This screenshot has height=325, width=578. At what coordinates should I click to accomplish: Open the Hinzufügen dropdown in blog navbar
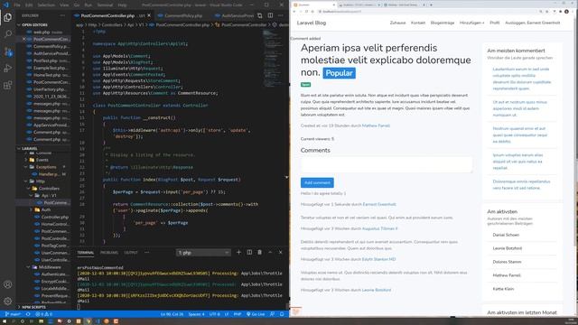click(471, 23)
